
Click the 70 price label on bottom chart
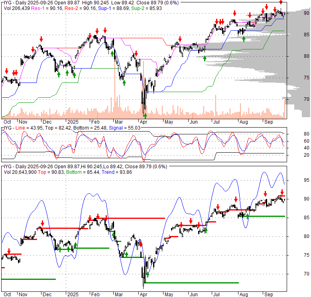[x=307, y=274]
